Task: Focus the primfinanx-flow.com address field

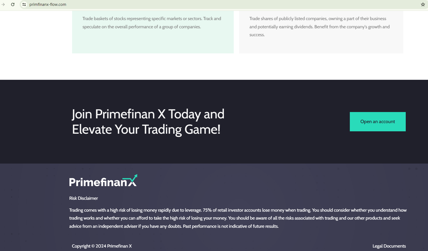Action: coord(48,4)
